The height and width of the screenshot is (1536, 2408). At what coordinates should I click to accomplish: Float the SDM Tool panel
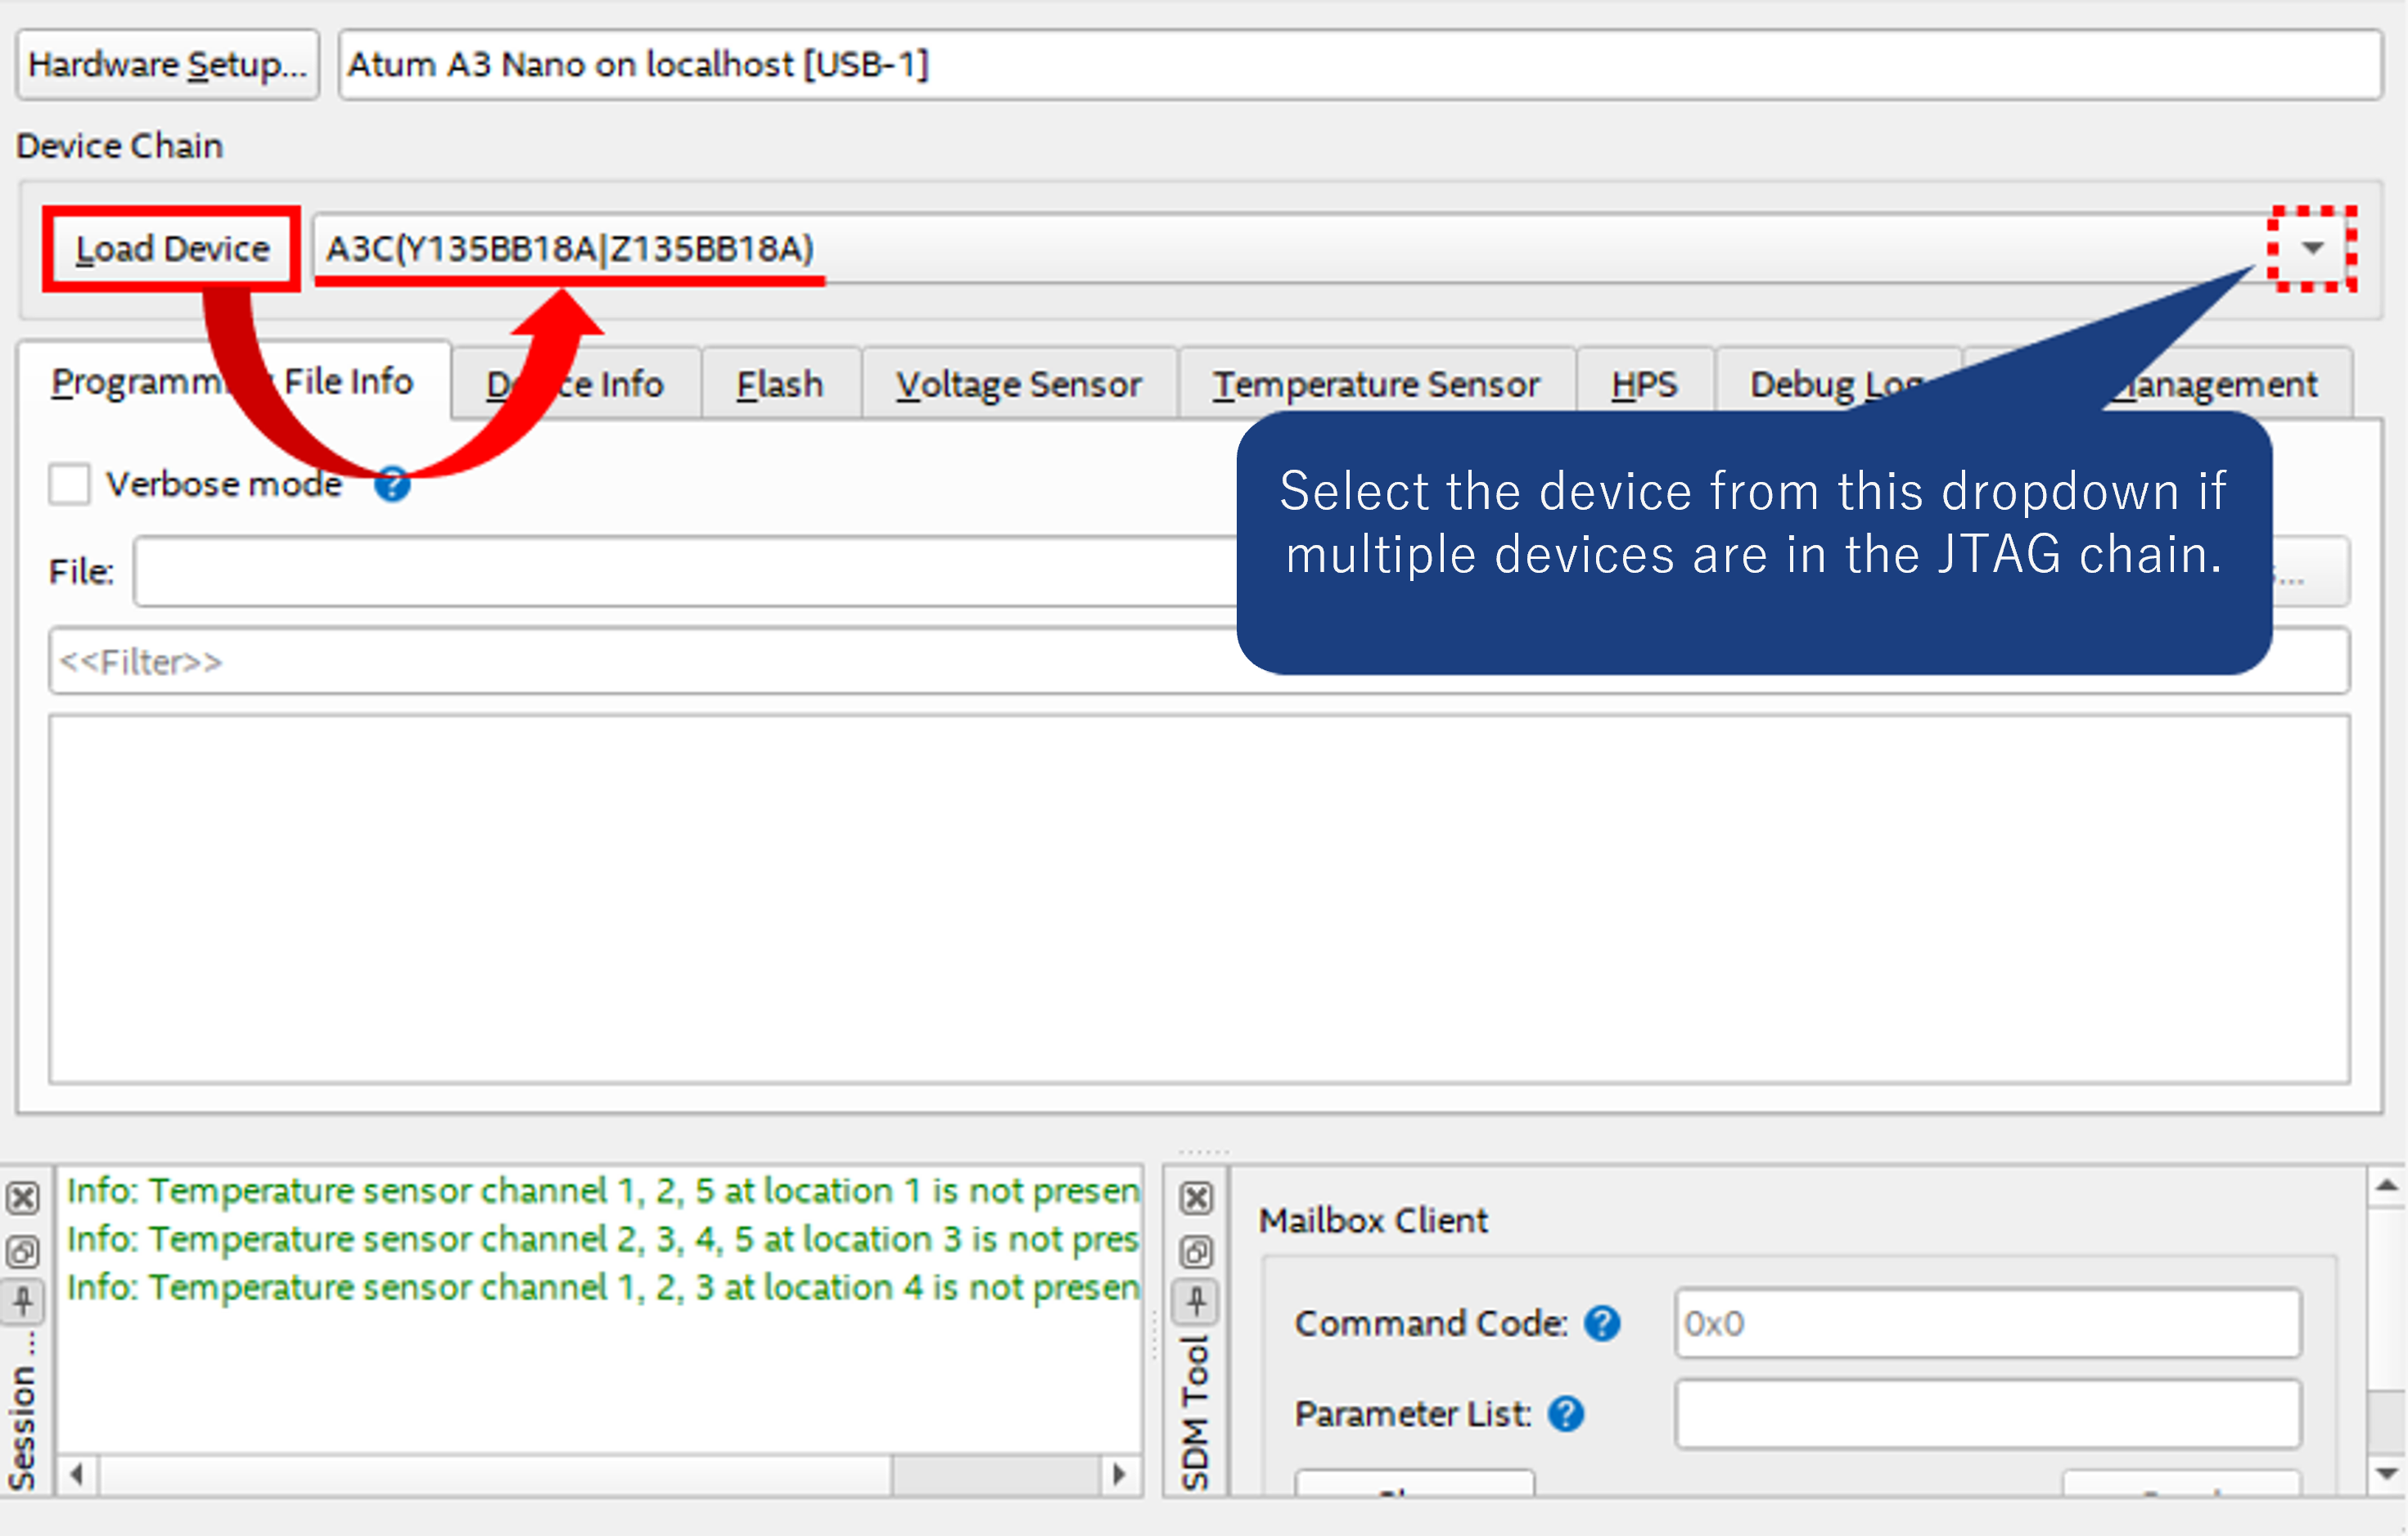1196,1251
